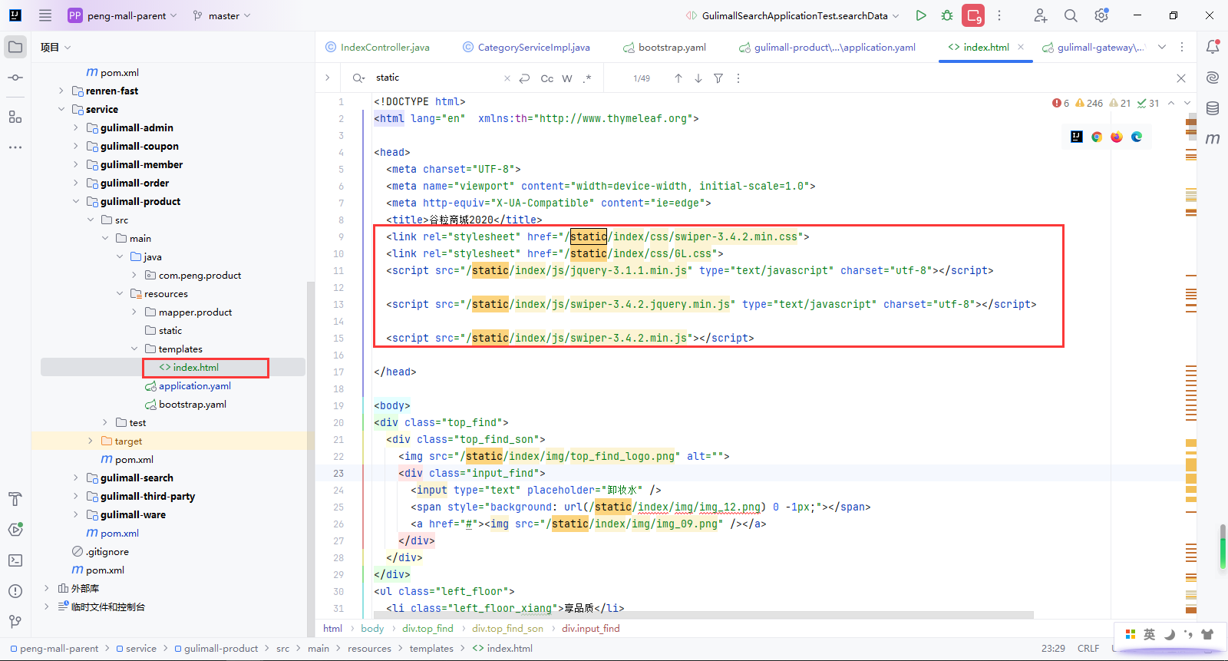Expand the renren-fast module
Image resolution: width=1228 pixels, height=661 pixels.
point(61,91)
